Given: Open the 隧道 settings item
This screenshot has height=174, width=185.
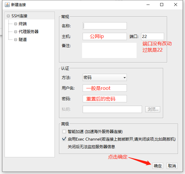Looking at the screenshot, I should click(x=23, y=39).
